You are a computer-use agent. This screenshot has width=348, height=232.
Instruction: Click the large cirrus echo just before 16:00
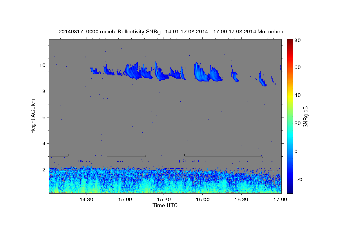(x=201, y=72)
